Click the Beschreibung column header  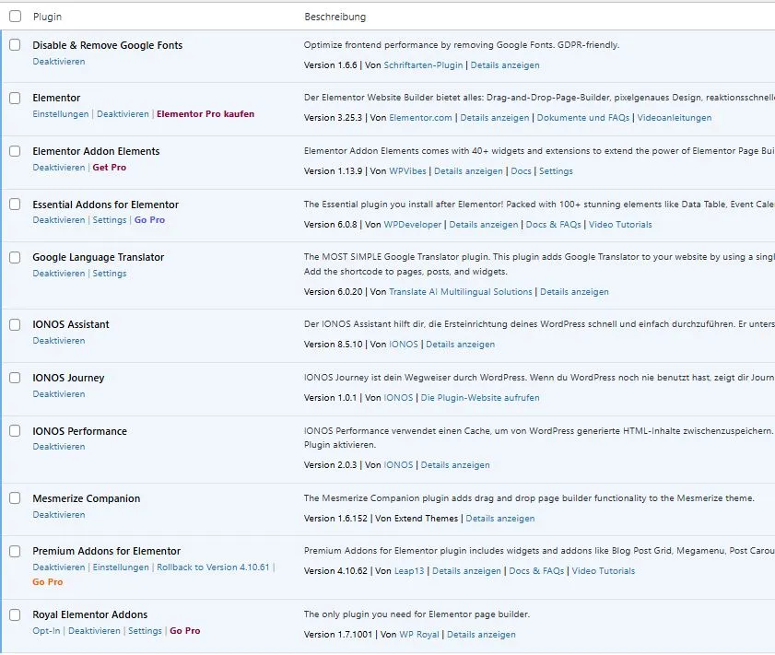(x=335, y=17)
